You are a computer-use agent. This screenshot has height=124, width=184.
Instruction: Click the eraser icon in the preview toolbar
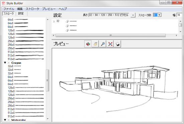117,44
